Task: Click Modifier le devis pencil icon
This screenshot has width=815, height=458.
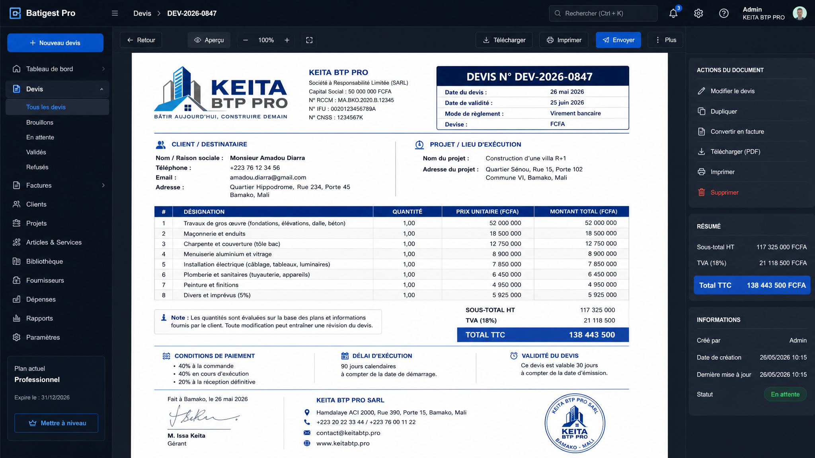Action: [x=702, y=91]
